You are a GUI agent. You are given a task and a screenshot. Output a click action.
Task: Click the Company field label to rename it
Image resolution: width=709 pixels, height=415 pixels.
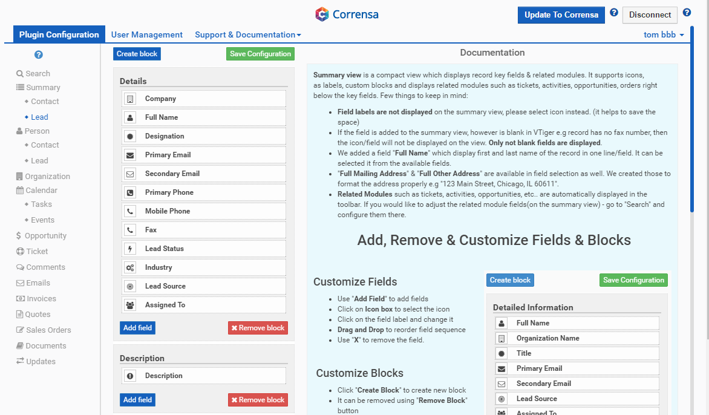pyautogui.click(x=160, y=99)
